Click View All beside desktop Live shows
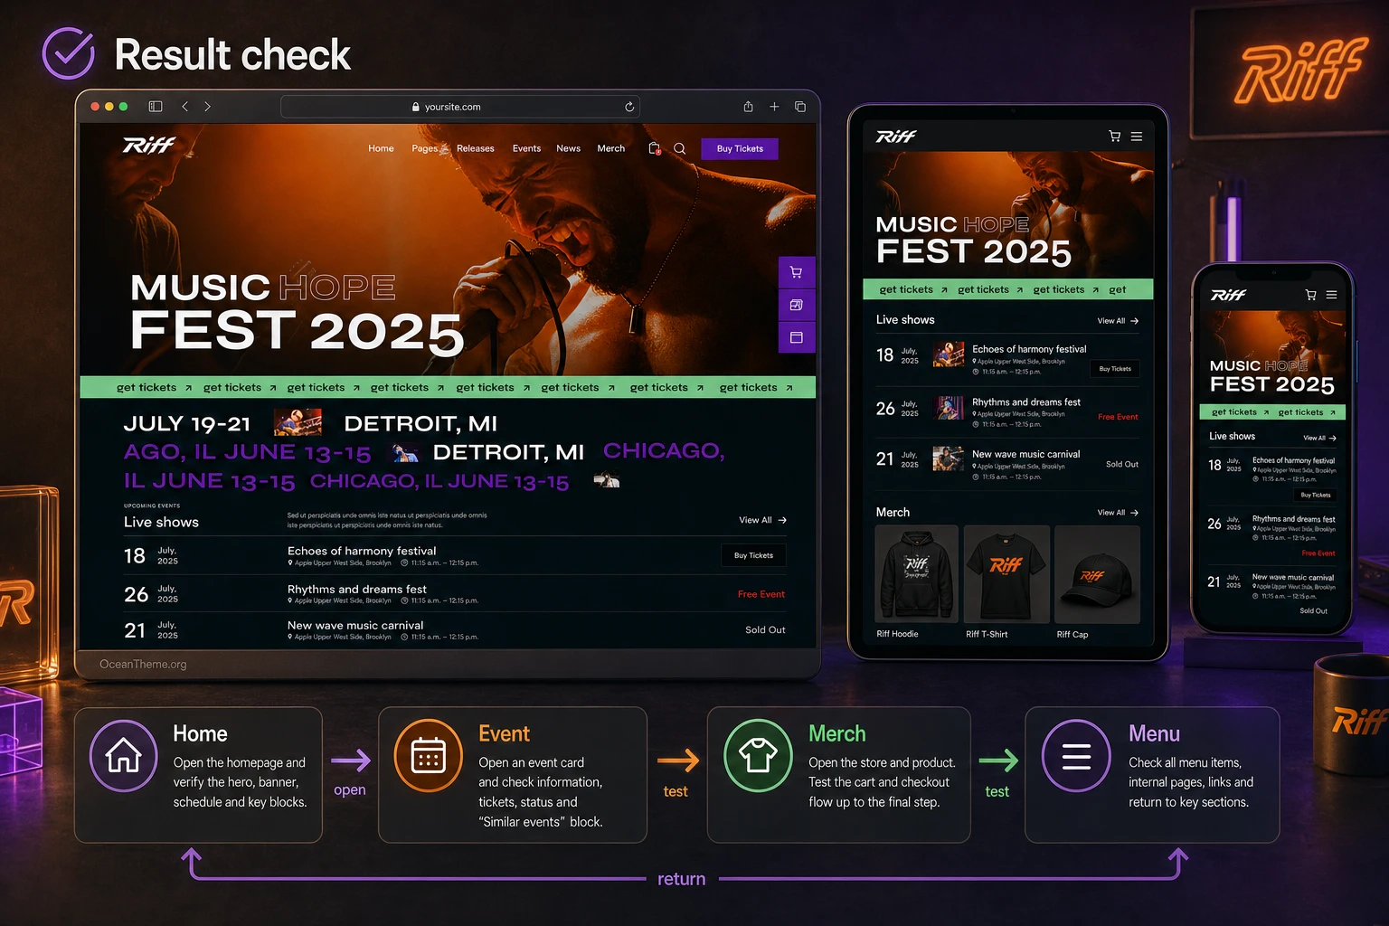 pyautogui.click(x=762, y=520)
